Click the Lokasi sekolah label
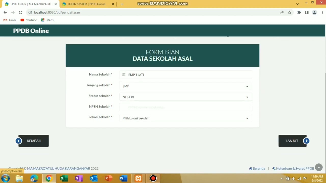 click(100, 117)
